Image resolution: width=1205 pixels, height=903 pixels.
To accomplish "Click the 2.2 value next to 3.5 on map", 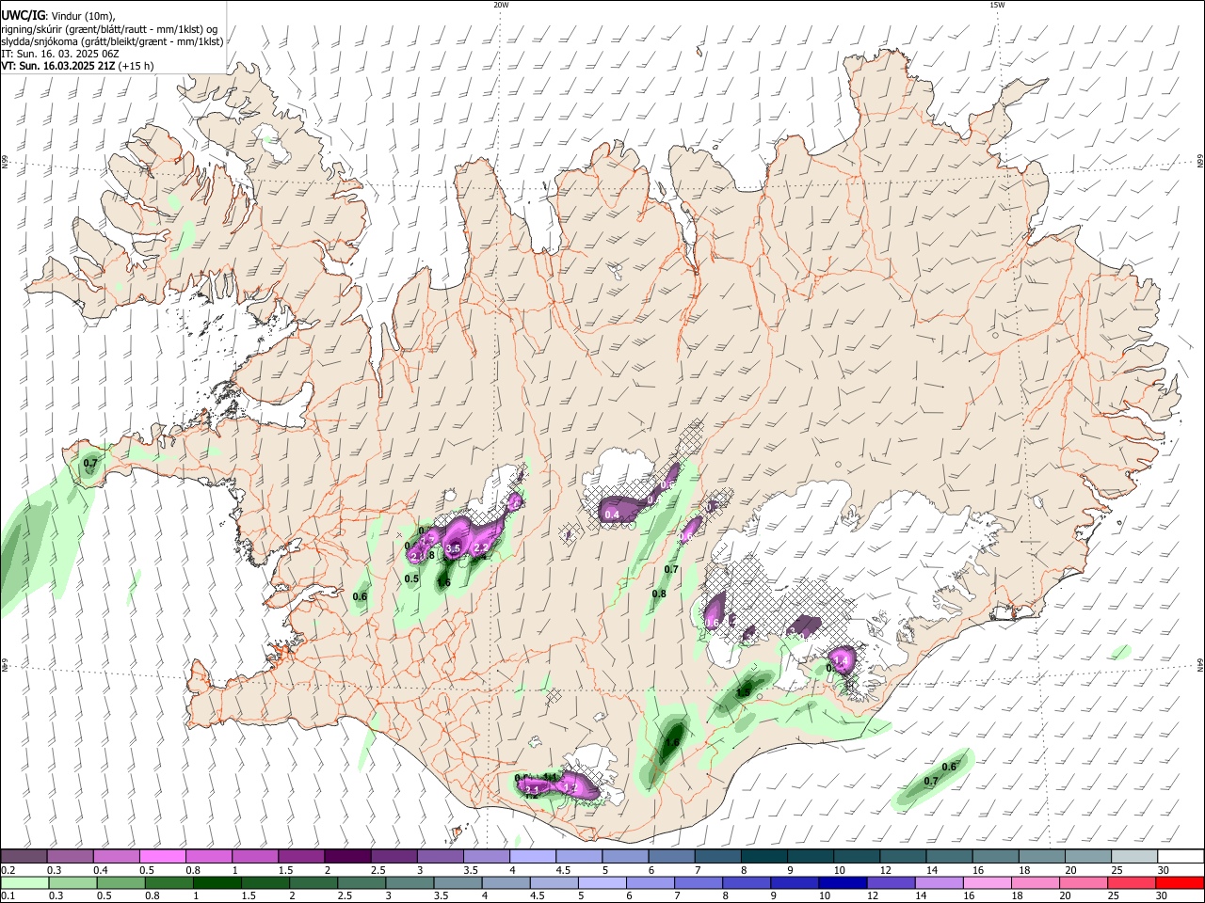I will [x=480, y=547].
